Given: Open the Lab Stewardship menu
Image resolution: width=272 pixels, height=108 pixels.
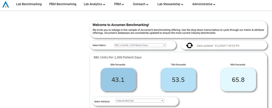Looking at the screenshot, I should [170, 4].
